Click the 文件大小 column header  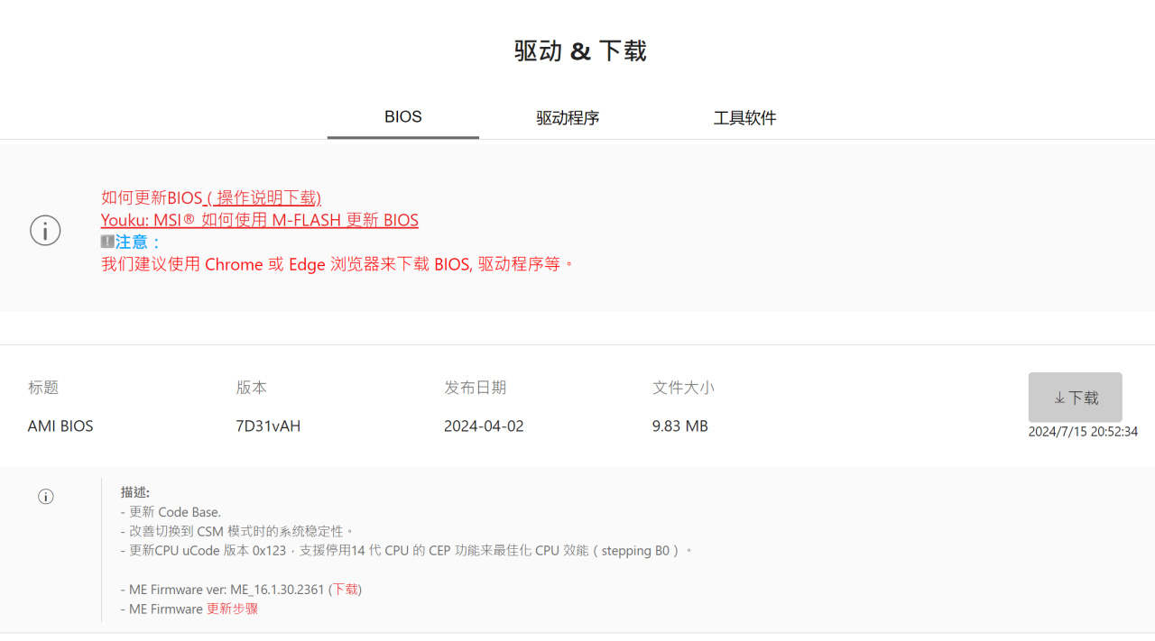[x=683, y=388]
